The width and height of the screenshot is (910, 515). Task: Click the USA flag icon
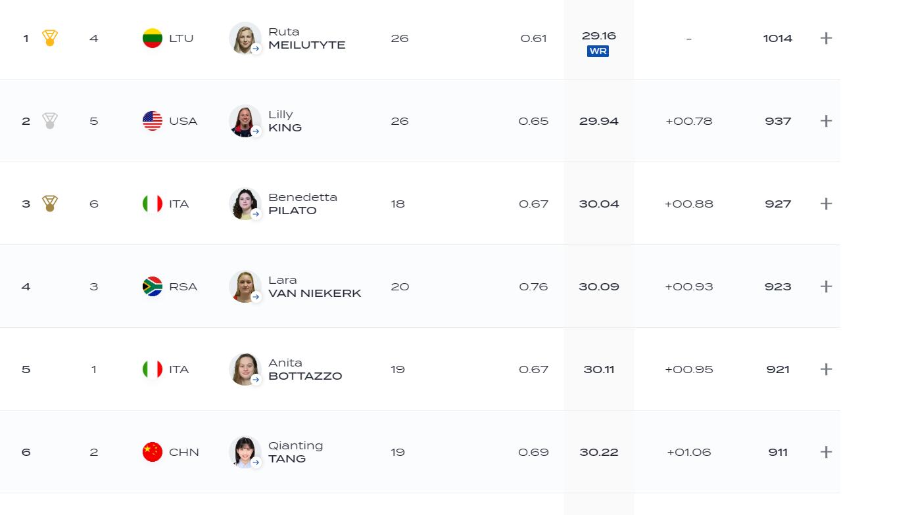click(153, 121)
